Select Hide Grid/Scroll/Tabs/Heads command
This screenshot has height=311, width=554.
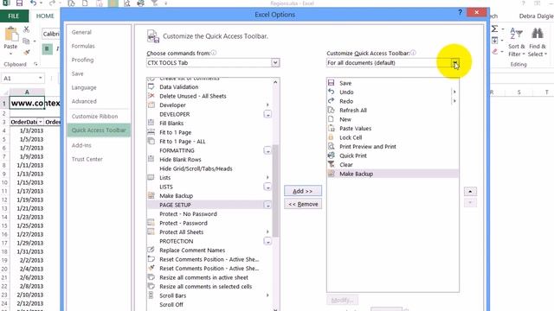(209, 168)
